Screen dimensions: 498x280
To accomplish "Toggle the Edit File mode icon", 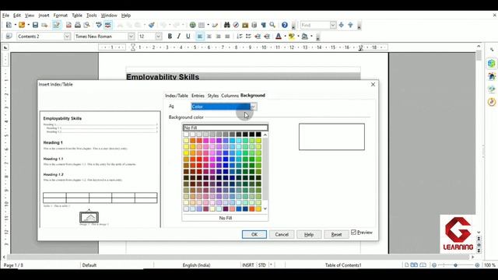I will (x=57, y=25).
